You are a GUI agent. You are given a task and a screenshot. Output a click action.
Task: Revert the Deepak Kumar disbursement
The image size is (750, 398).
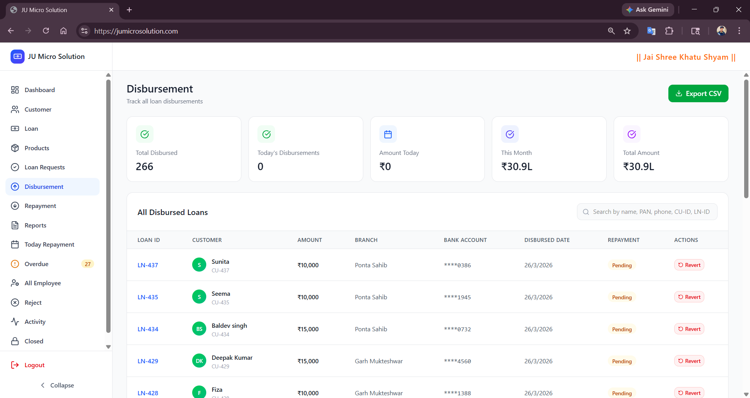[689, 361]
